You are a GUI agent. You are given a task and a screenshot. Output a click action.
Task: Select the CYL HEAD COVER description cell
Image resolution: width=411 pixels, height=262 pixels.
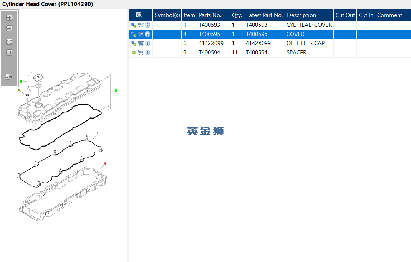309,25
